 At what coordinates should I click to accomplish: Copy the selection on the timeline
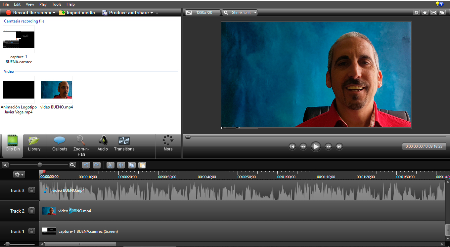click(132, 165)
